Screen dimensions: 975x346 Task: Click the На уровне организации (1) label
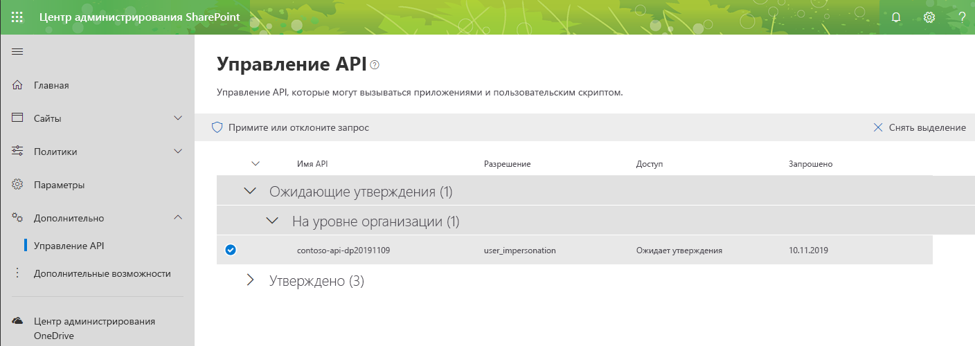click(x=376, y=221)
